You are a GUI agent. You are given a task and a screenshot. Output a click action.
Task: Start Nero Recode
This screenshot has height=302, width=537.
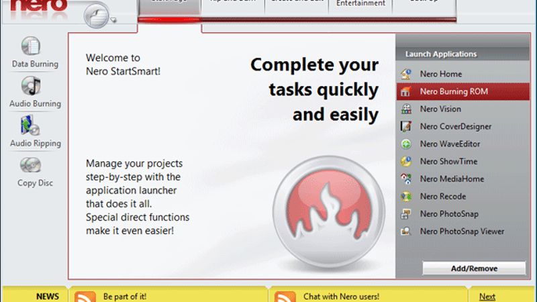(x=462, y=196)
